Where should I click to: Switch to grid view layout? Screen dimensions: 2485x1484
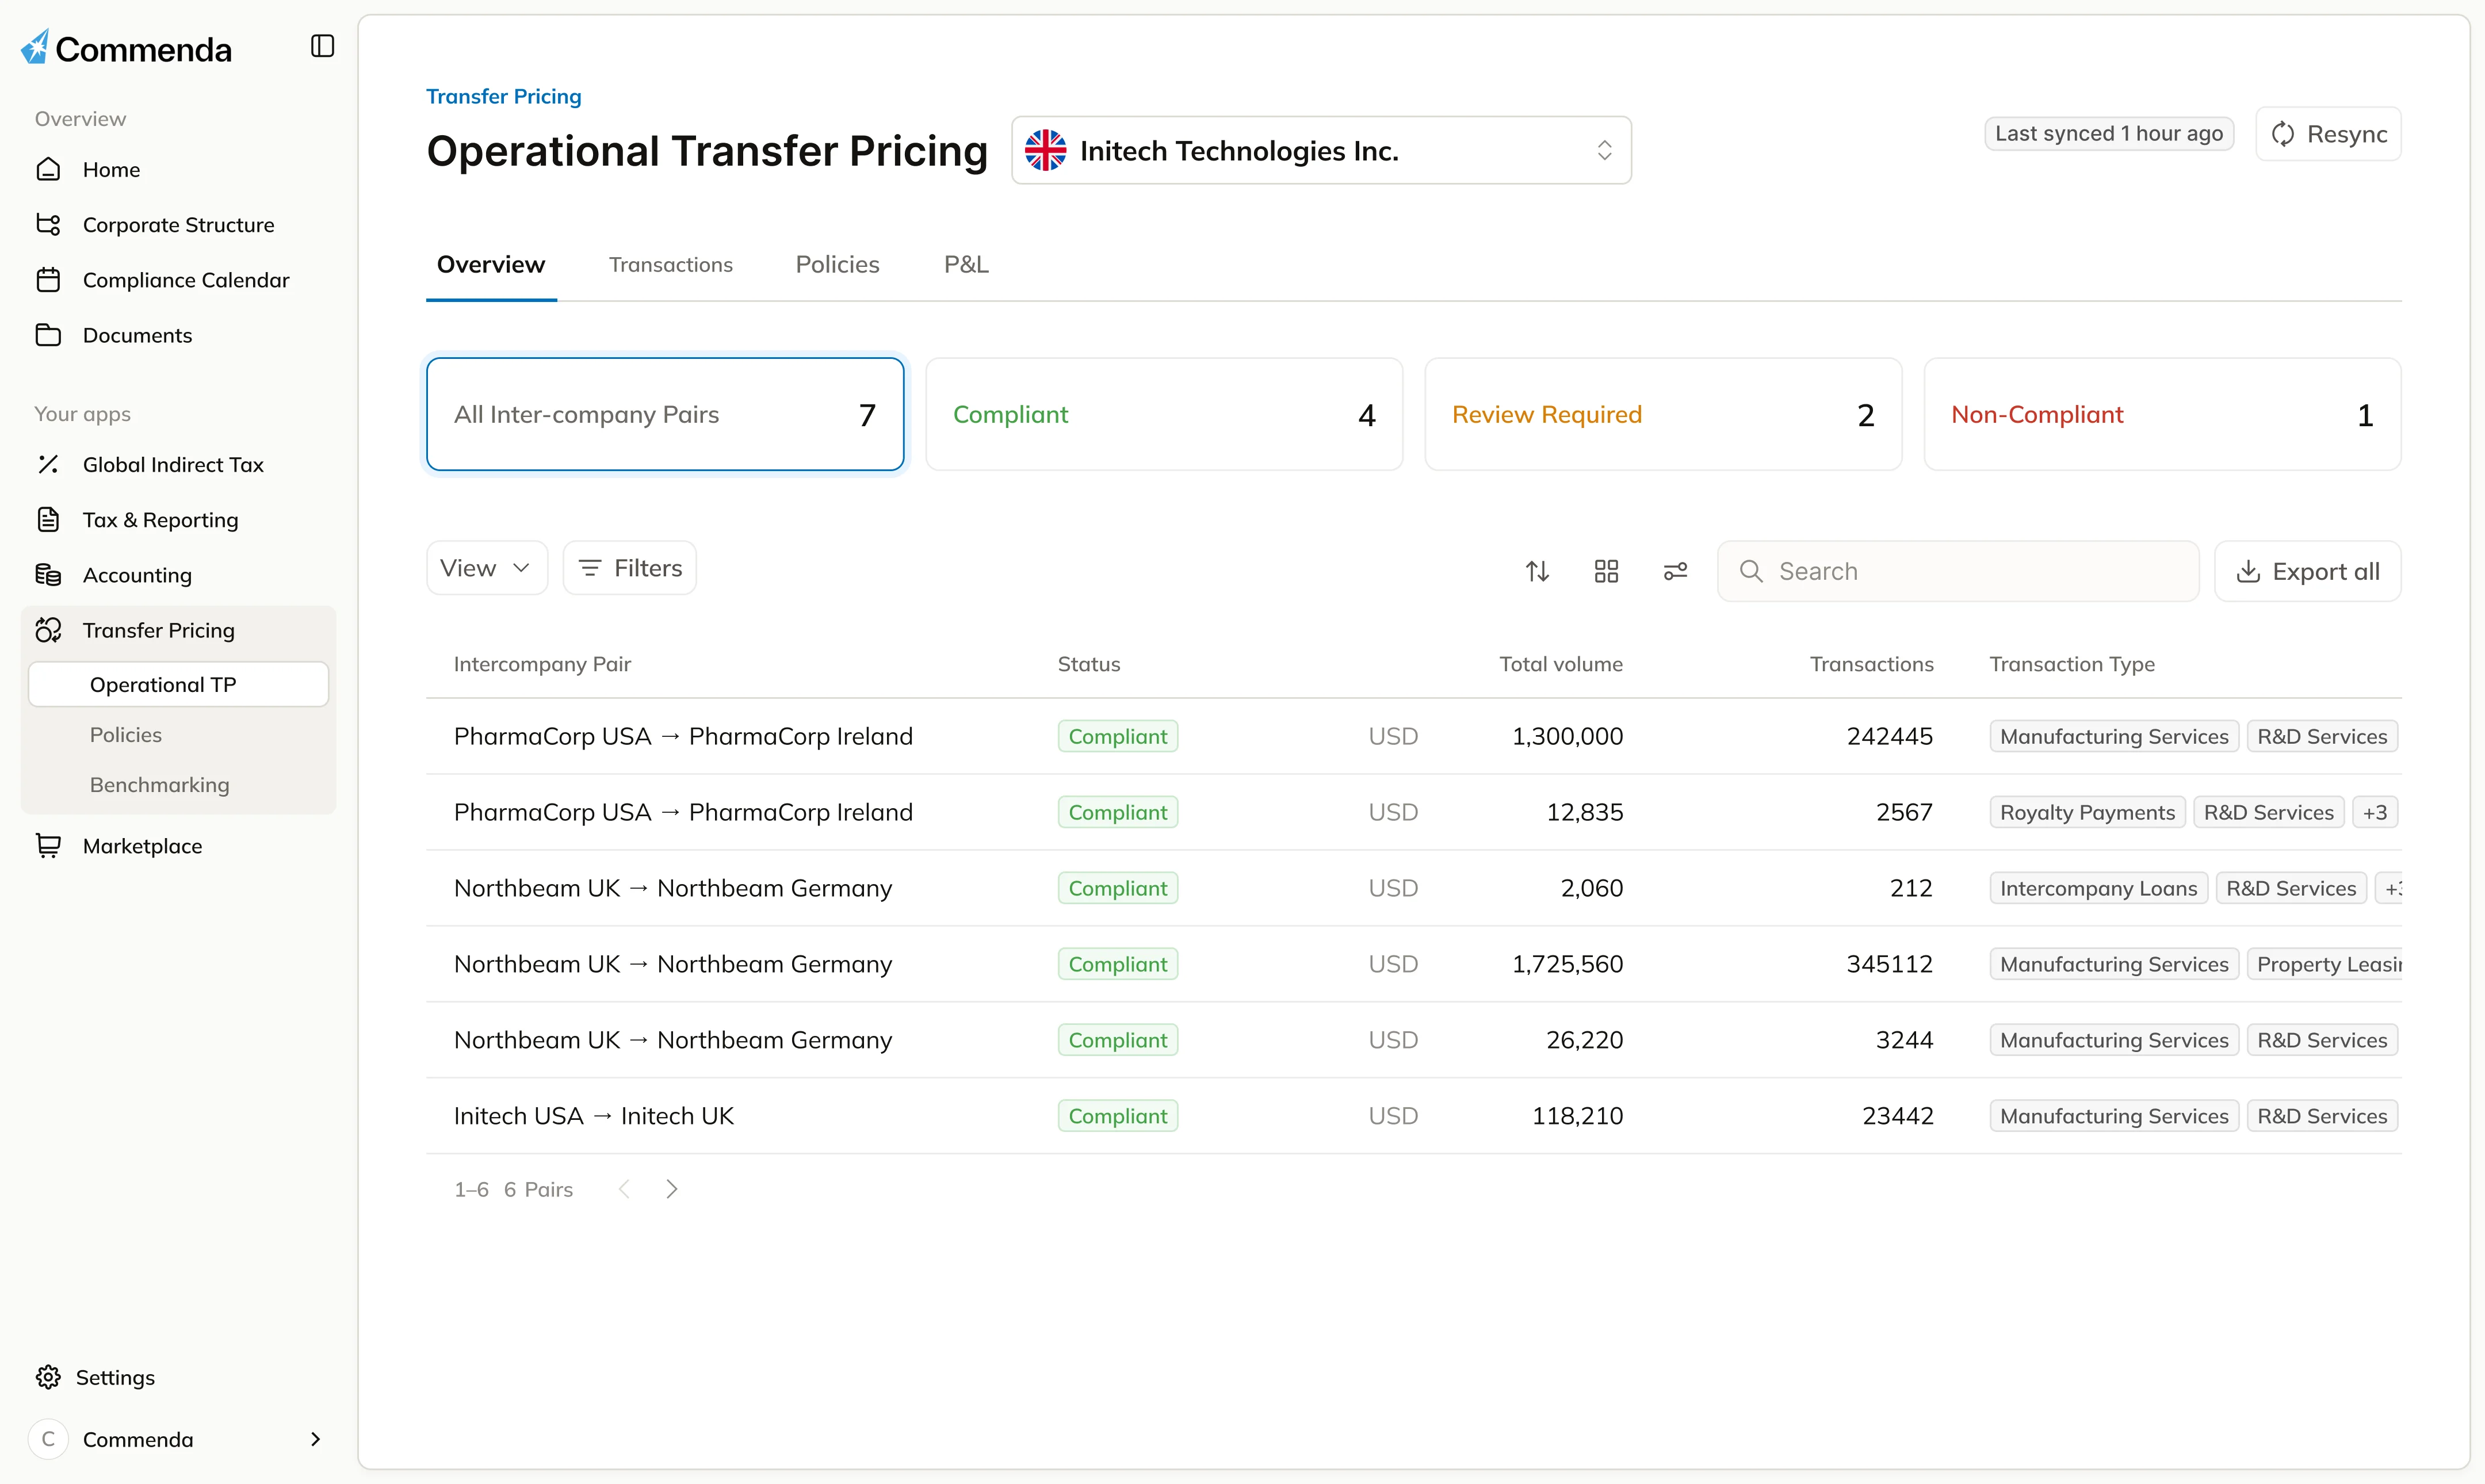click(x=1606, y=570)
